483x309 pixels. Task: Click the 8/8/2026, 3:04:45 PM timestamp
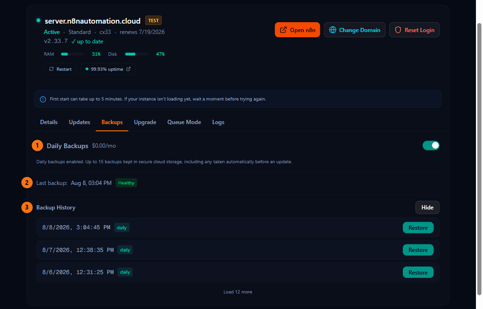(76, 227)
